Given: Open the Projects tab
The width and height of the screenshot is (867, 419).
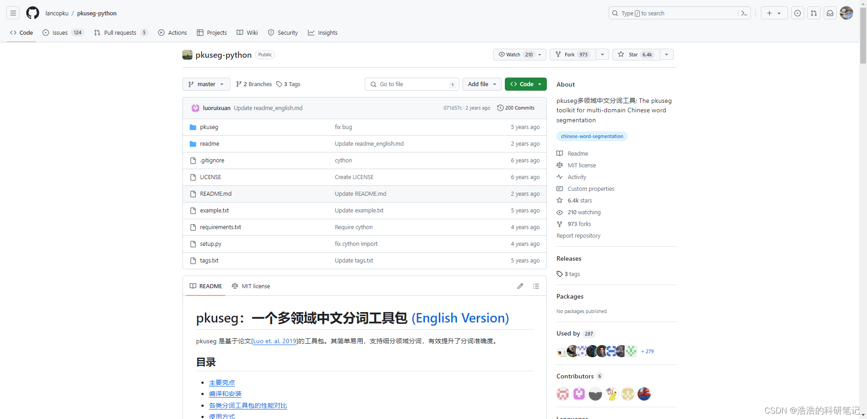Looking at the screenshot, I should point(212,32).
